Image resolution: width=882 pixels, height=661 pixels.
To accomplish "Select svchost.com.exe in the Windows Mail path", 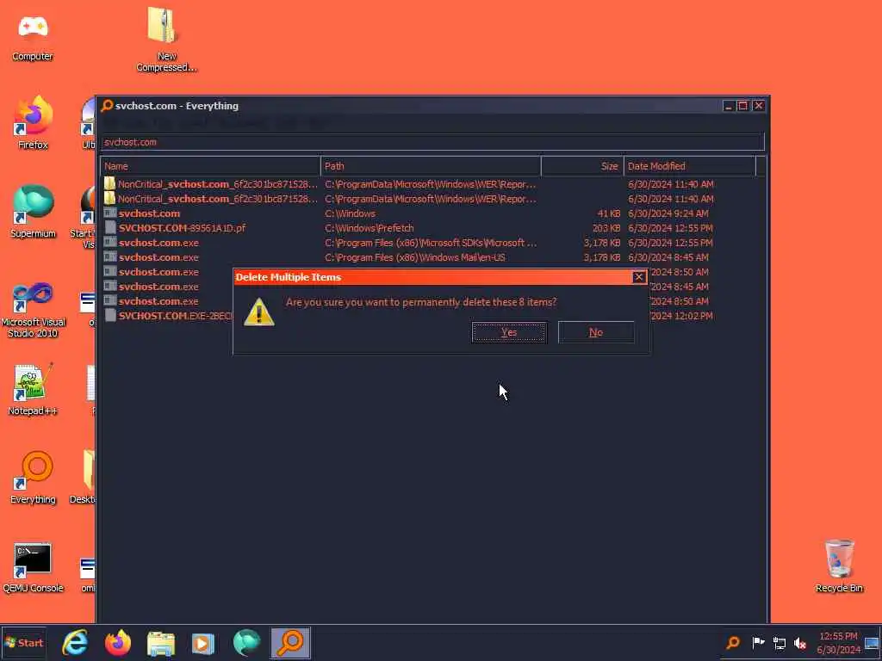I will (x=158, y=257).
